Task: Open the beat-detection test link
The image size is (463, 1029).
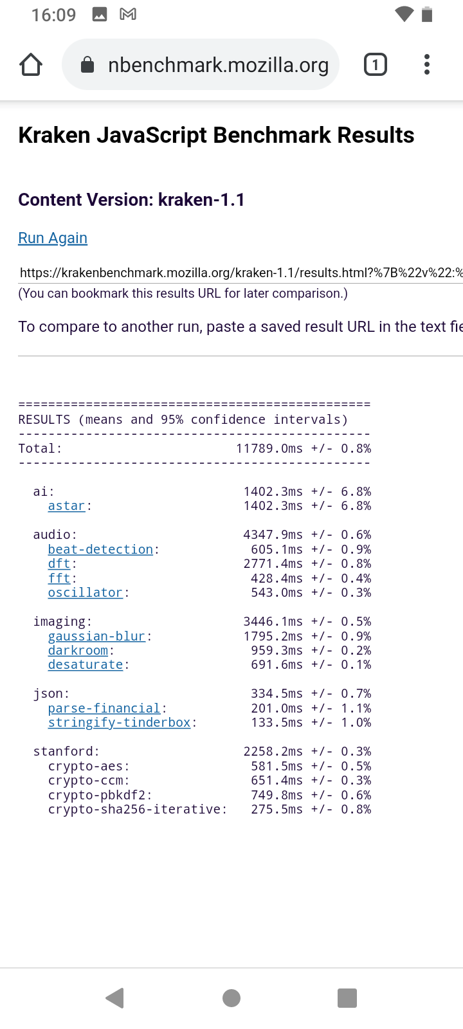Action: [x=100, y=550]
